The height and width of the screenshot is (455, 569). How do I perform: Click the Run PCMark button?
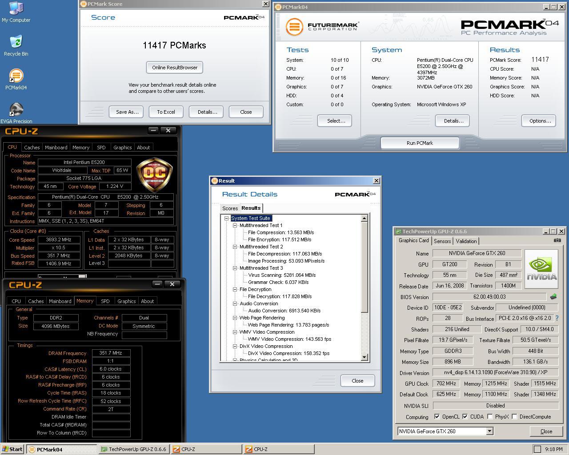click(420, 143)
